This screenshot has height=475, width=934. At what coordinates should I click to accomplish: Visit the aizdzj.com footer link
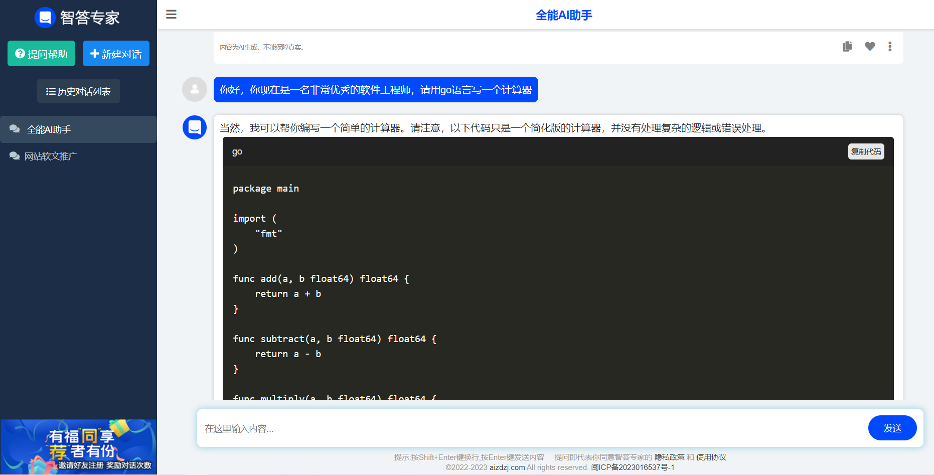point(507,467)
